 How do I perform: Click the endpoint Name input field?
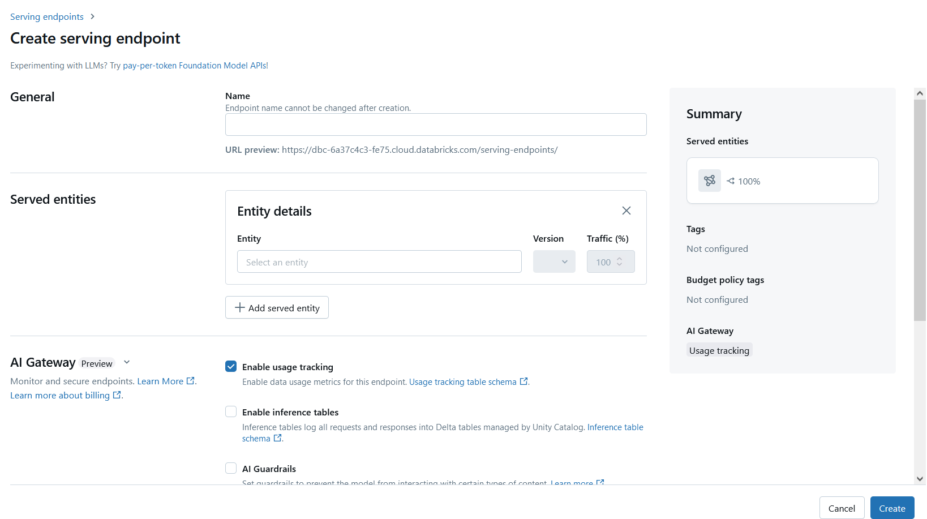pyautogui.click(x=436, y=125)
